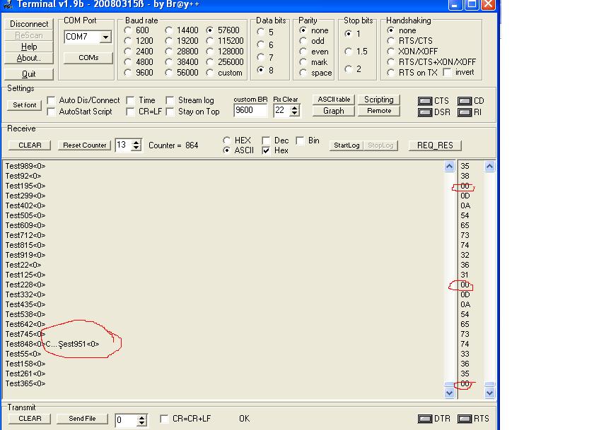Enable CR=CR+LF transmit checkbox
The image size is (594, 430).
pyautogui.click(x=164, y=419)
